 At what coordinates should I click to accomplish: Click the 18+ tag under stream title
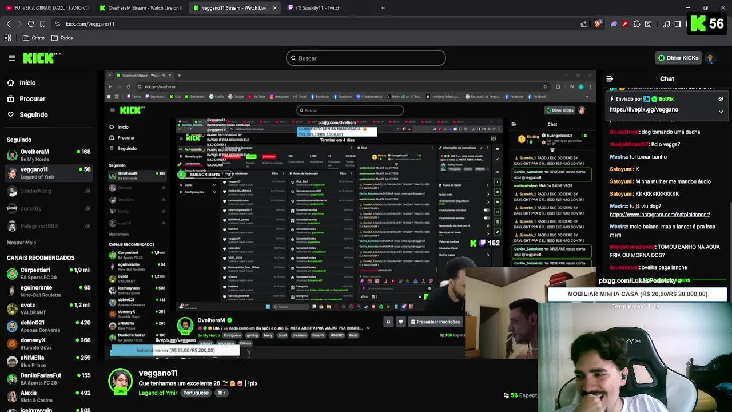(221, 393)
